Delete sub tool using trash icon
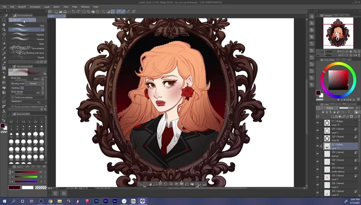 click(45, 62)
